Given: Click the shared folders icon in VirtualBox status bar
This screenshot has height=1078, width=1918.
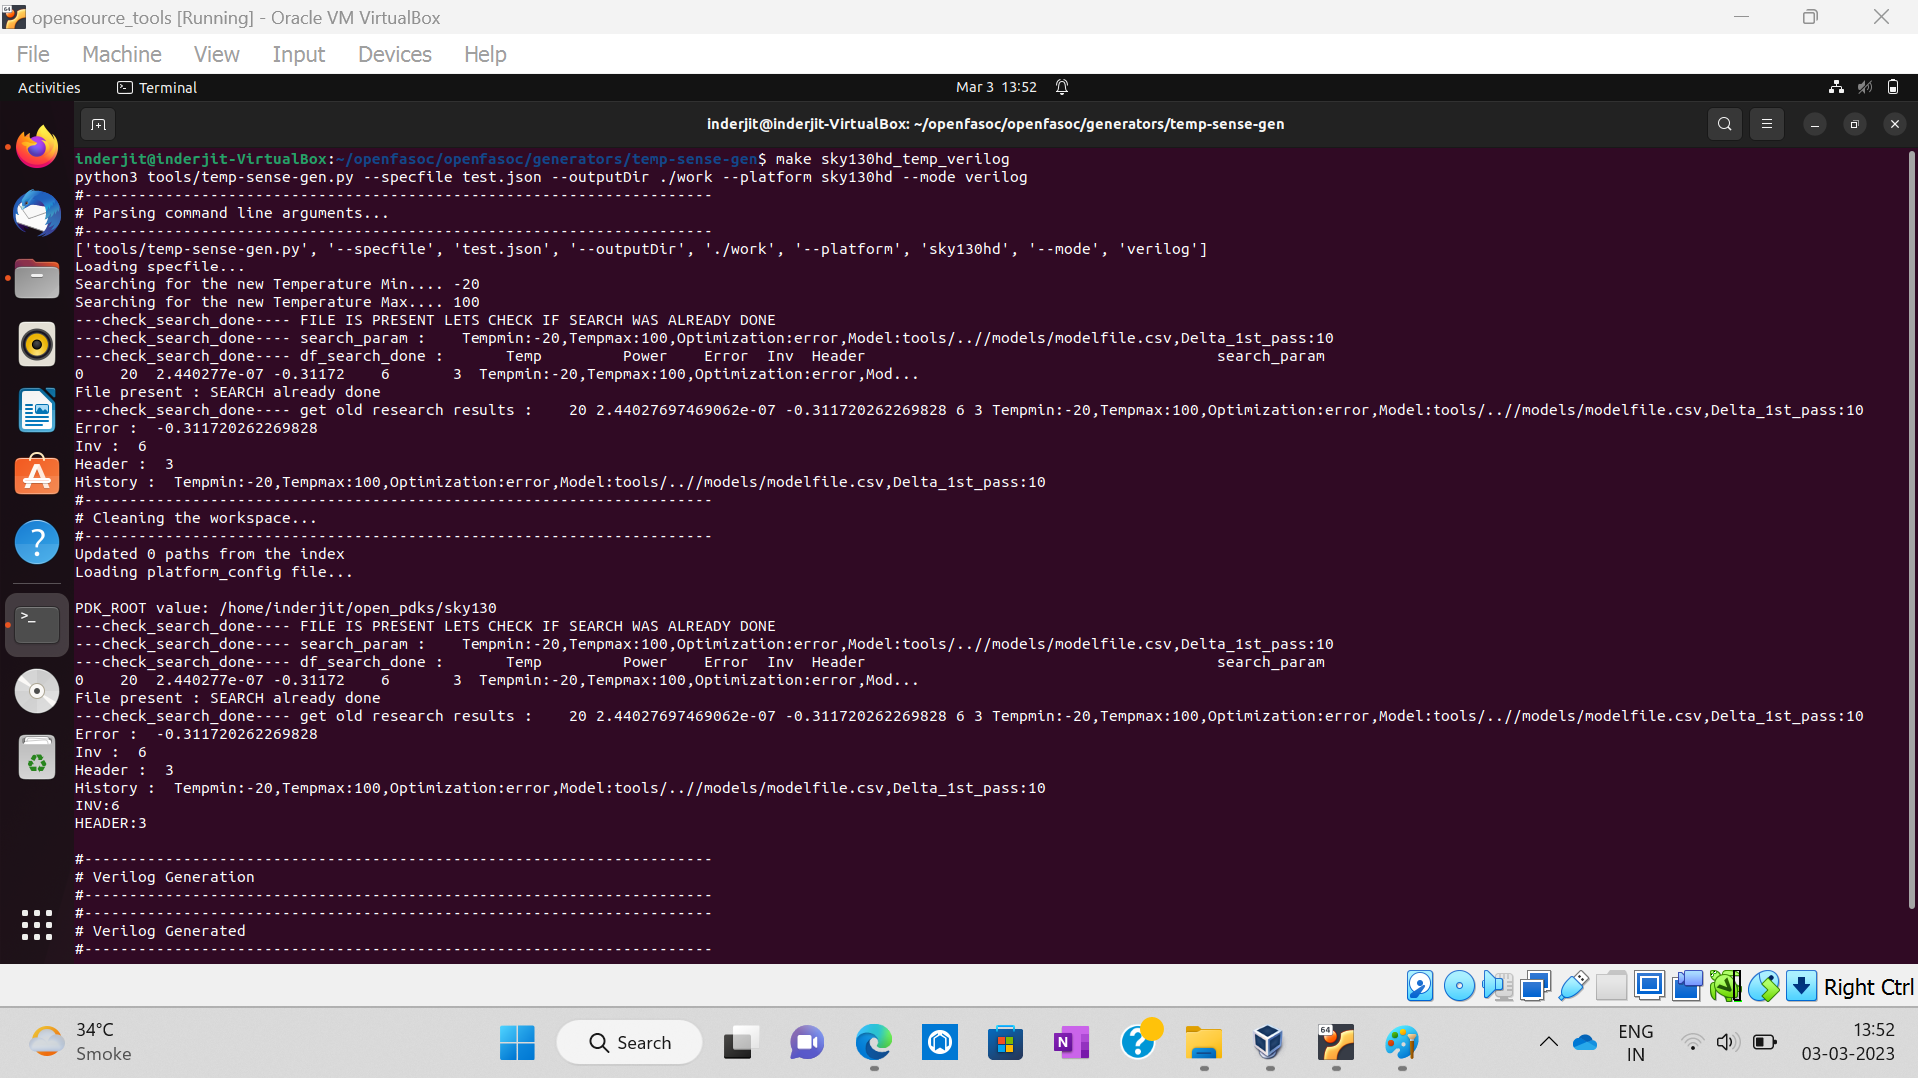Looking at the screenshot, I should 1612,985.
